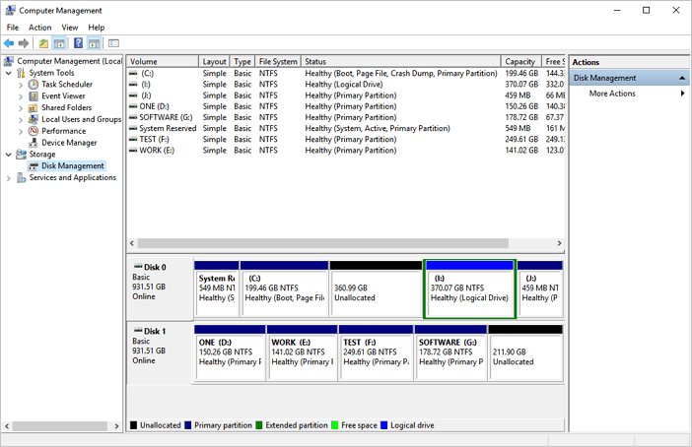Click More Actions in the Actions pane
This screenshot has width=692, height=447.
[x=612, y=94]
